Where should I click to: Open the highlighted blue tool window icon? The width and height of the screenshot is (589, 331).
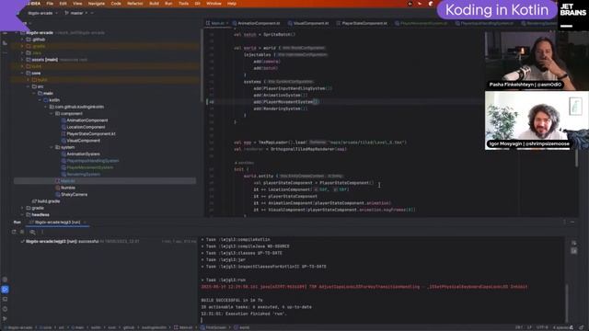(5, 290)
